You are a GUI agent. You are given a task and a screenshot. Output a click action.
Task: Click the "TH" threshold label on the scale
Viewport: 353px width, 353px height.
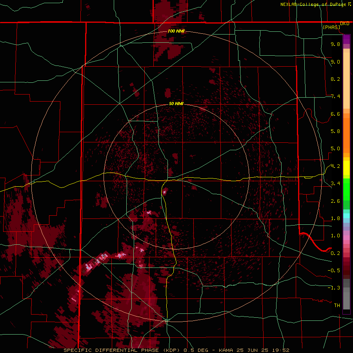(x=337, y=305)
